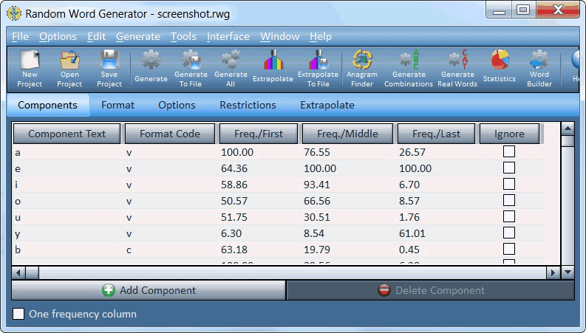586x333 pixels.
Task: Click the horizontal scrollbar right arrow
Action: tap(553, 272)
